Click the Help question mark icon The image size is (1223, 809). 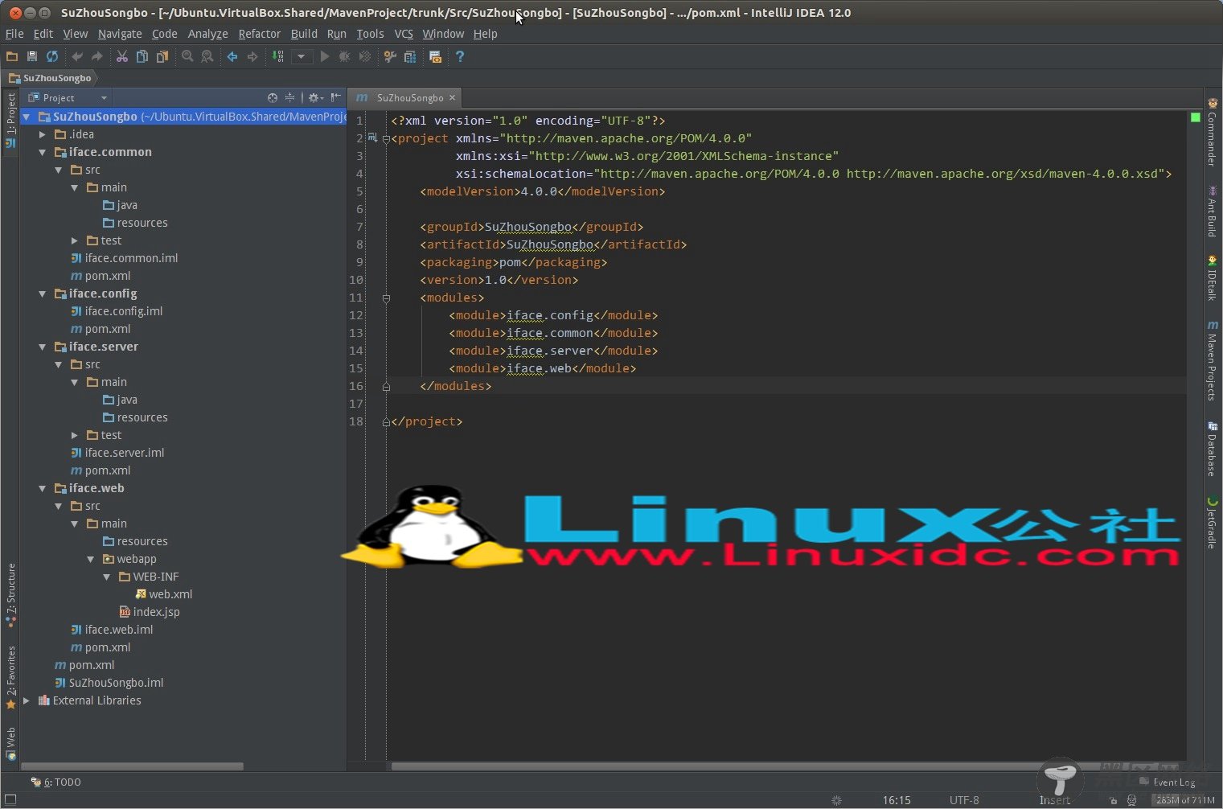pyautogui.click(x=460, y=56)
